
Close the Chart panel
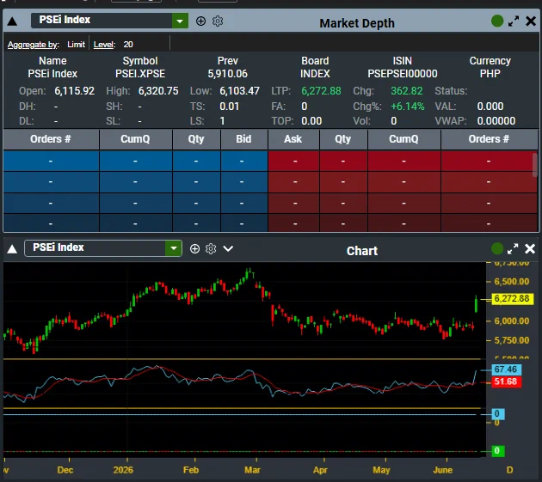pos(530,248)
